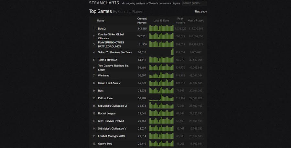The height and width of the screenshot is (148, 291).
Task: Open Counter-Strike: Global Offensive page
Action: pyautogui.click(x=111, y=36)
